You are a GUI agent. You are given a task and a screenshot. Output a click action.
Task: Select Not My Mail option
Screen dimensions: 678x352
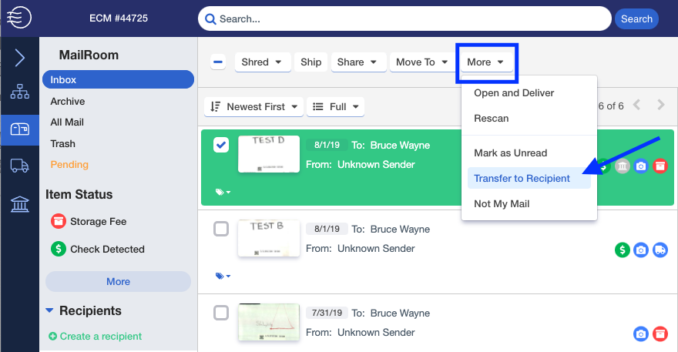(502, 203)
